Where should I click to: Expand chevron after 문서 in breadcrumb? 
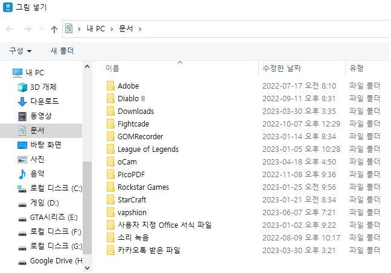140,29
